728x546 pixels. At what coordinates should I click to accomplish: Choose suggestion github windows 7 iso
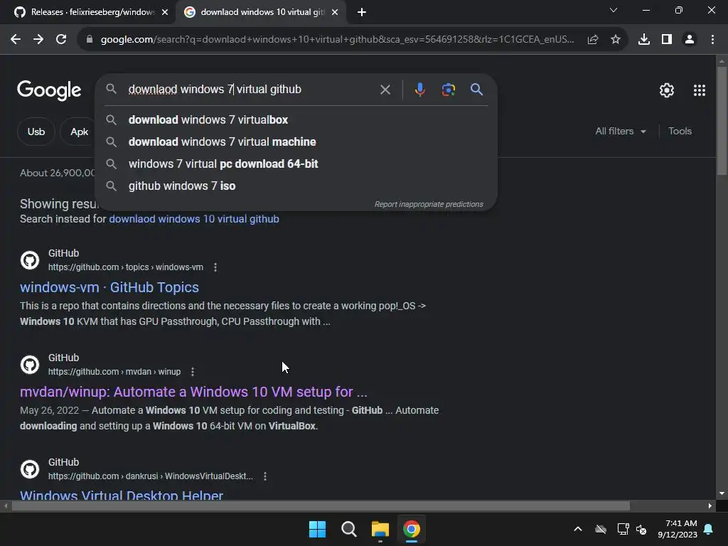point(296,186)
